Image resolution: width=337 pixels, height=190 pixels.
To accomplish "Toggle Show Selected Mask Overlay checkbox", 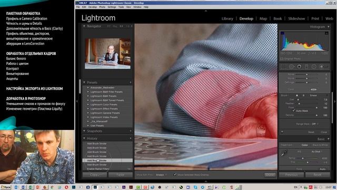I will click(175, 175).
